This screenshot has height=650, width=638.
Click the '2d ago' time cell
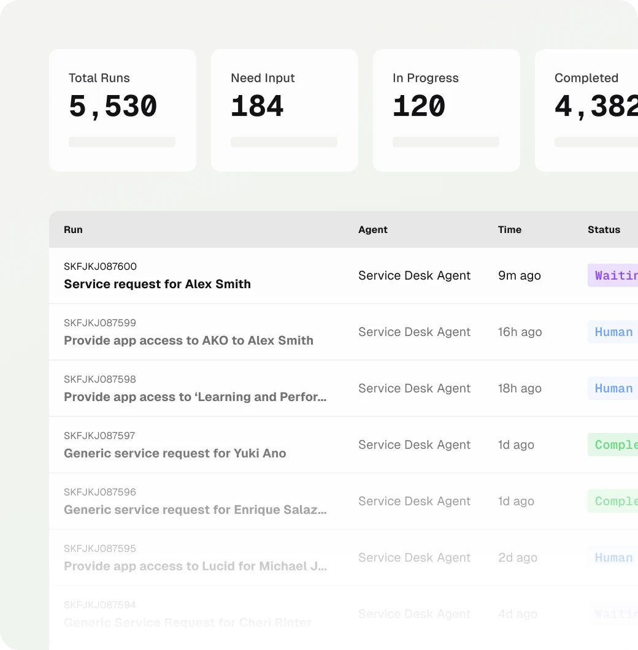click(518, 557)
